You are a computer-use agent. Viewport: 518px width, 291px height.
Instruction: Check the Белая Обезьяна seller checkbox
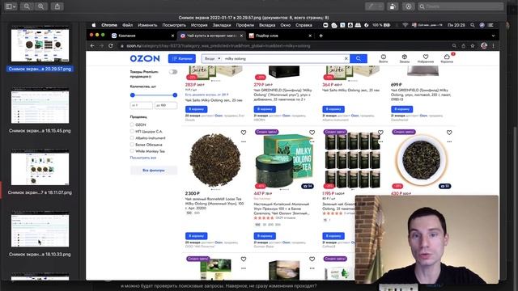pos(132,145)
